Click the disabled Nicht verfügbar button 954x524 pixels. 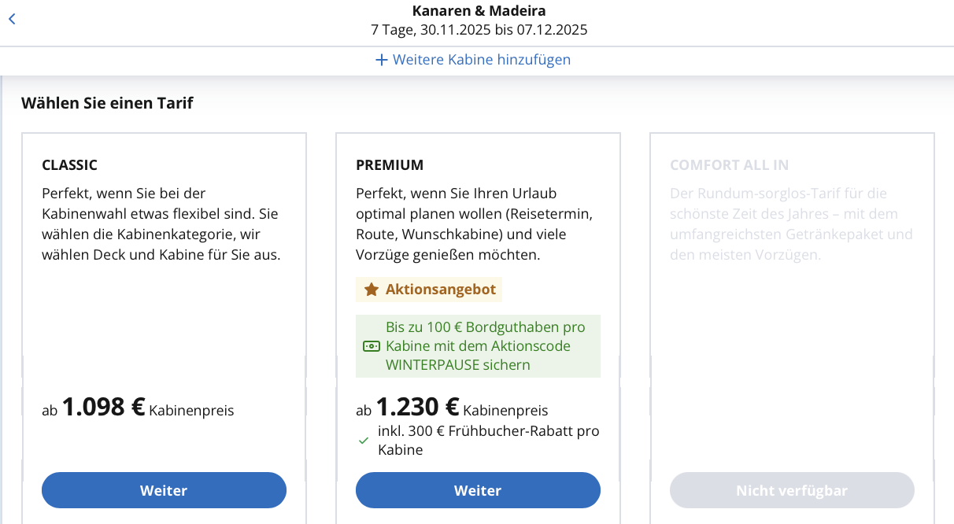click(x=792, y=490)
